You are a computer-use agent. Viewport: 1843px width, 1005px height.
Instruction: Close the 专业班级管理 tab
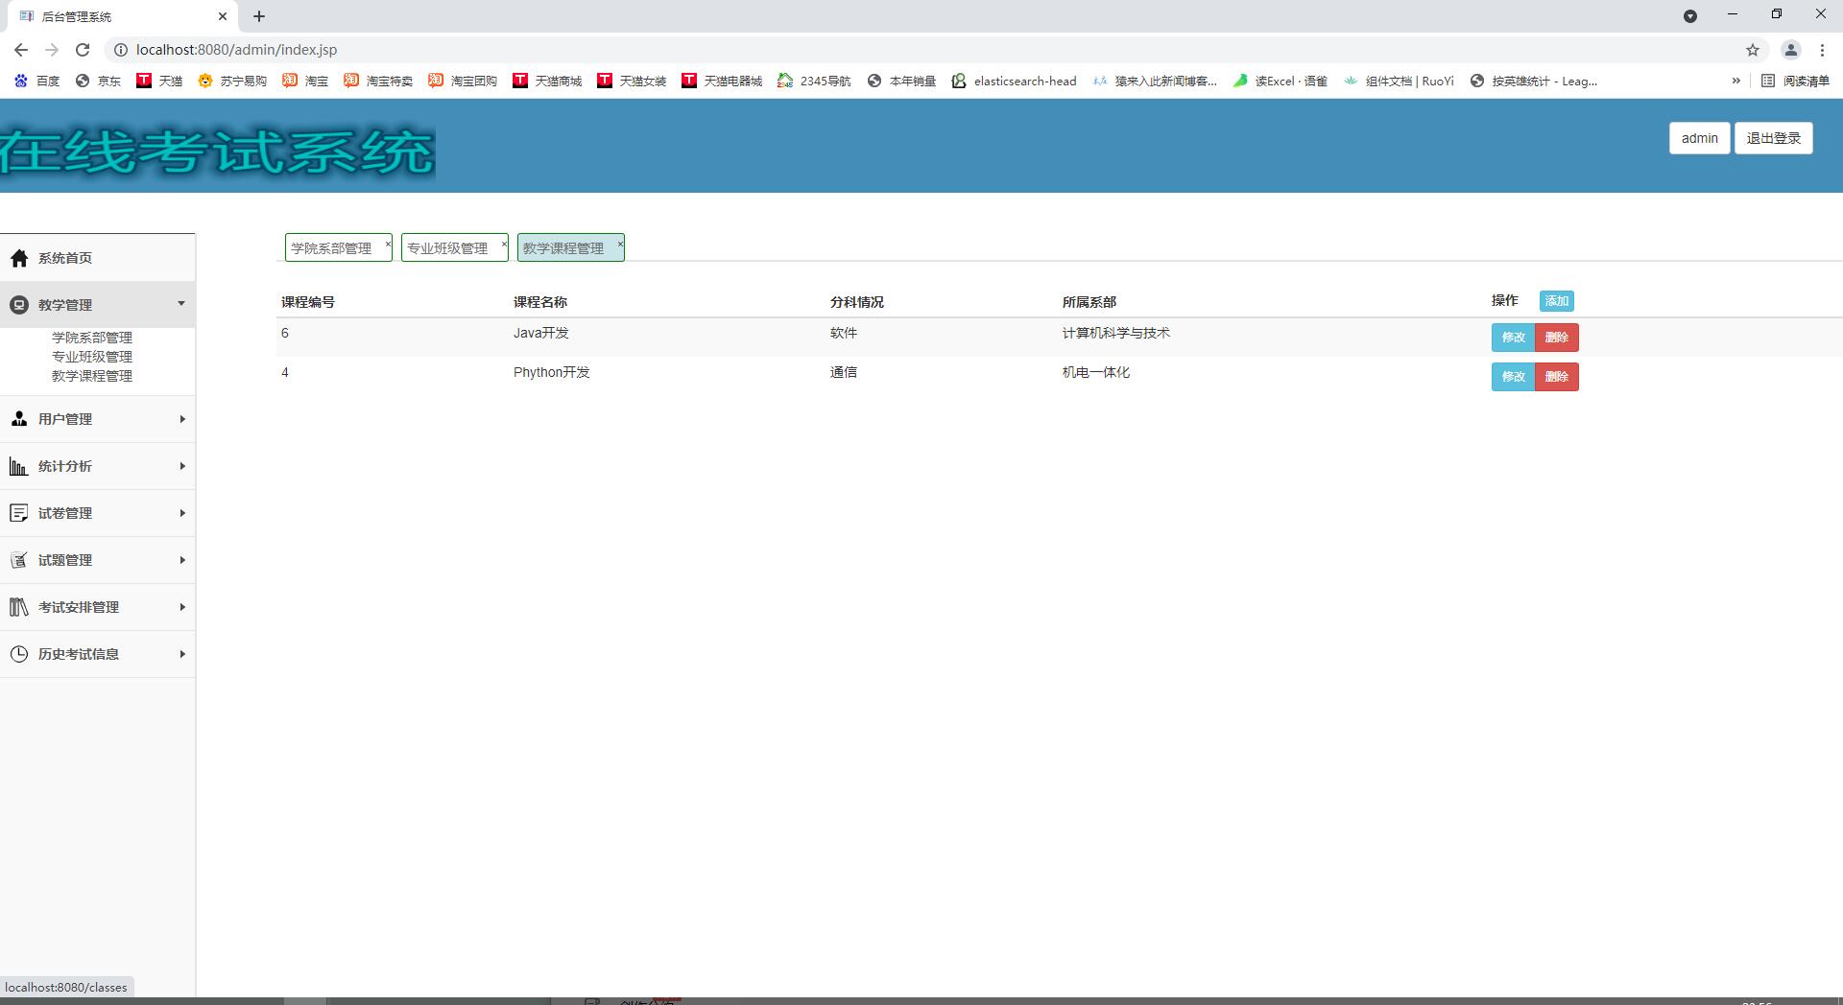[x=504, y=245]
